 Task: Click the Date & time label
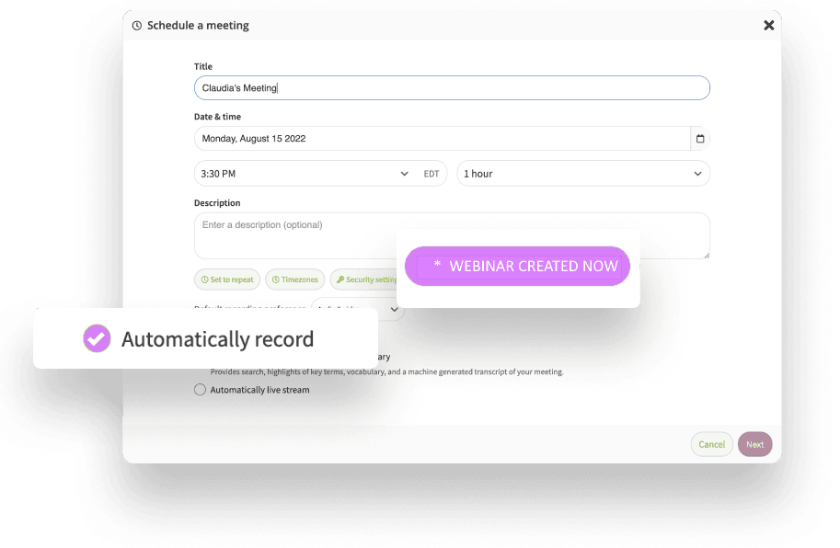coord(217,117)
